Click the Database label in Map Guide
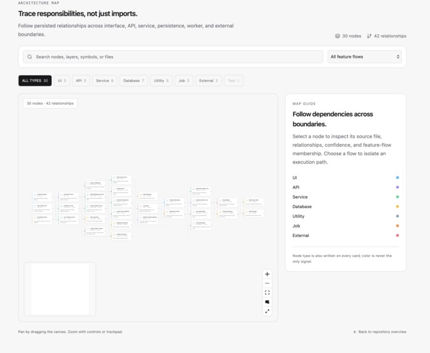Screen dimensions: 430x353 click(302, 206)
